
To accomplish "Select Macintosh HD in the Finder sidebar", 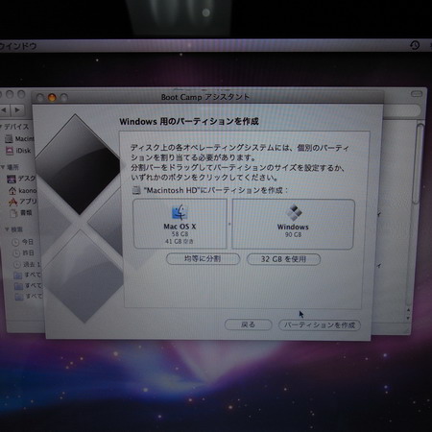I will 20,138.
